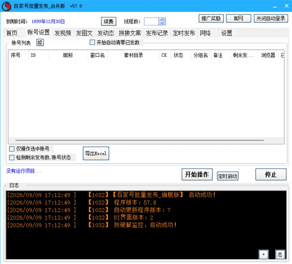Increase thread count with the up arrow
The width and height of the screenshot is (292, 264).
pos(162,19)
